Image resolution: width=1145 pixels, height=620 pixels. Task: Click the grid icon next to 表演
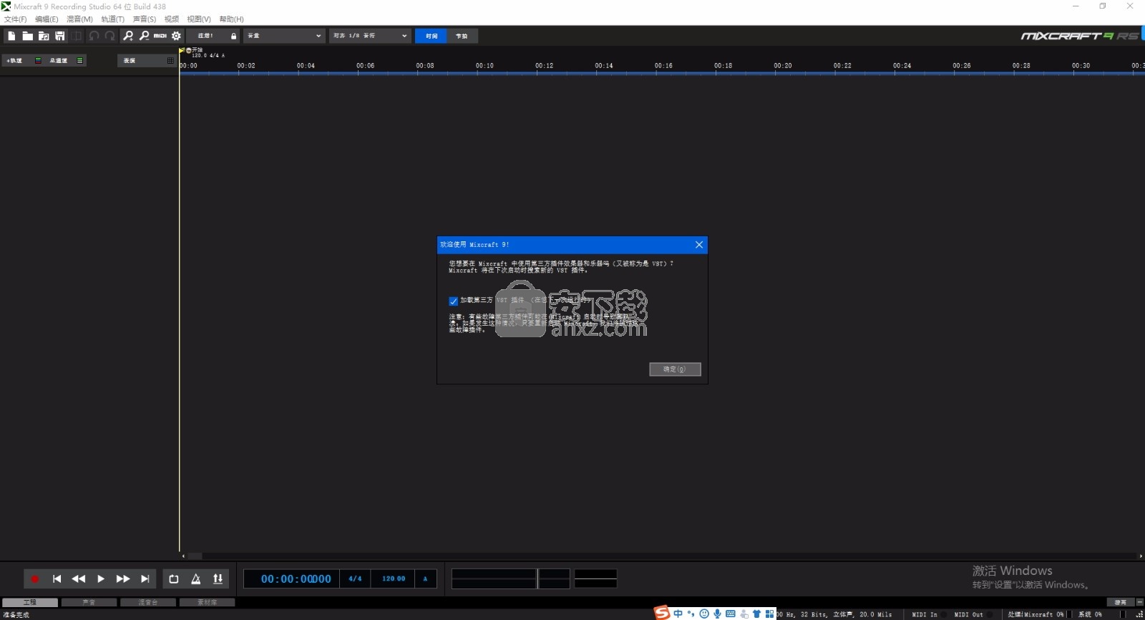pos(170,61)
